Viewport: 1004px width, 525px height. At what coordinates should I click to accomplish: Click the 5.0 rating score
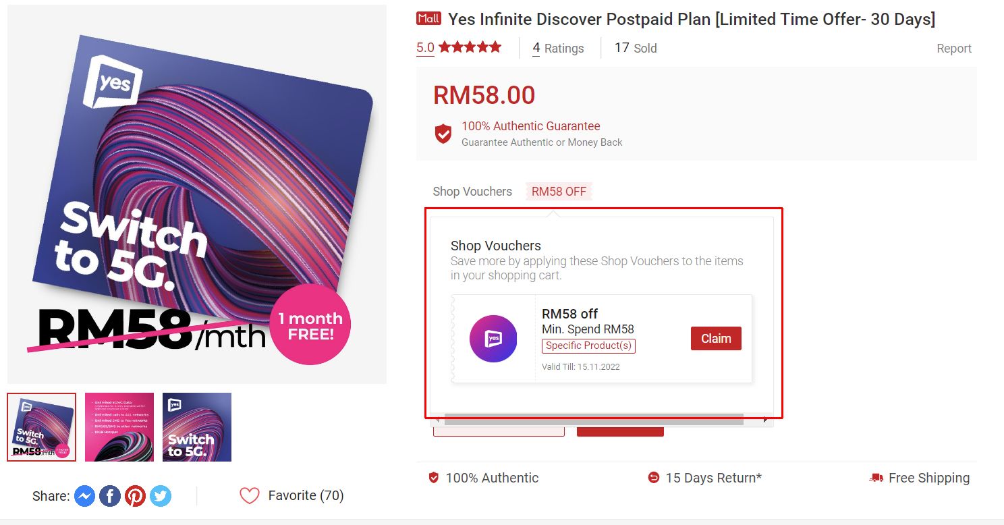click(x=425, y=47)
